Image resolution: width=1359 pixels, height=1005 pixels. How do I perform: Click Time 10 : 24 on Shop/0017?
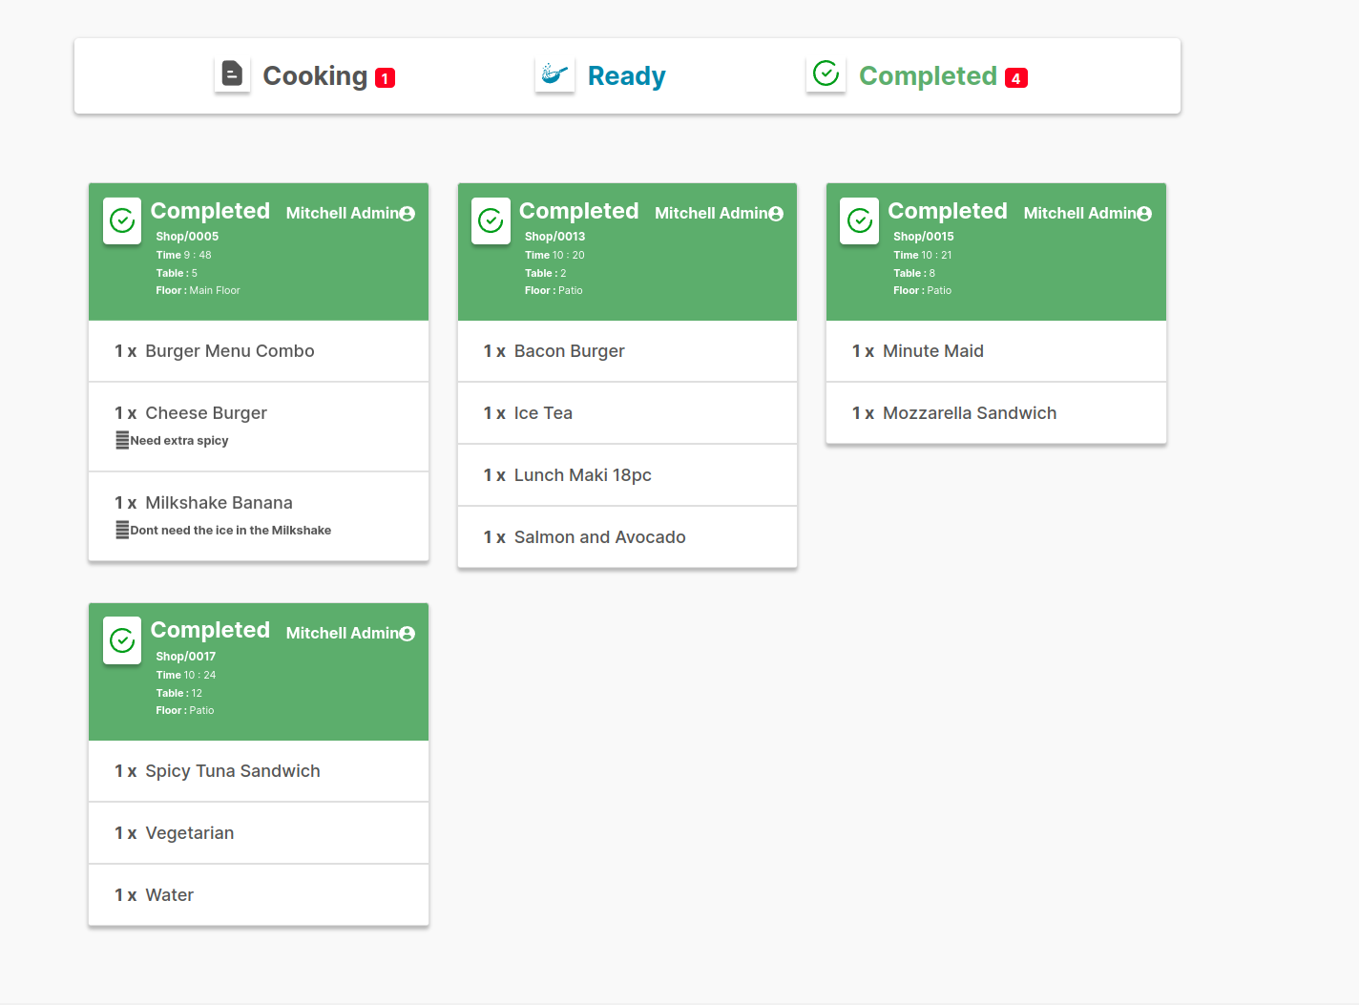[x=186, y=675]
